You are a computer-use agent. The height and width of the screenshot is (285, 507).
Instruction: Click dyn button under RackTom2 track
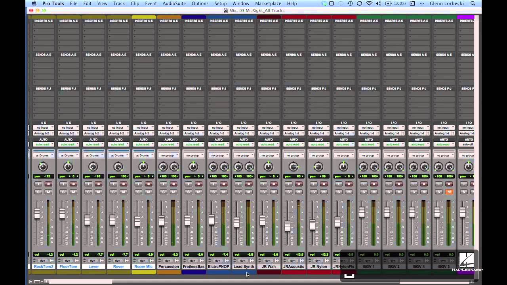click(42, 260)
